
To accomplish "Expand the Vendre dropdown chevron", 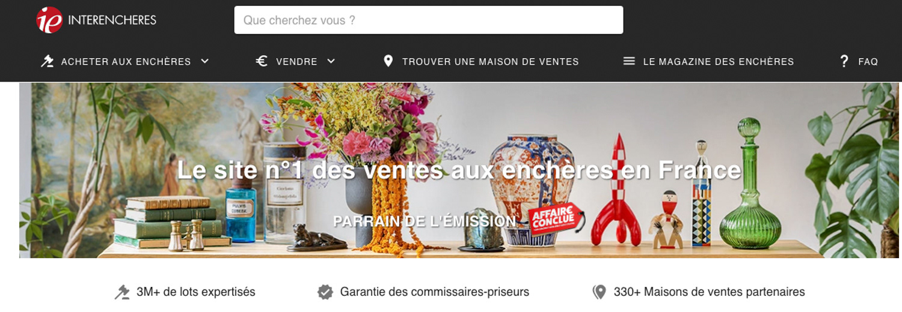I will click(x=331, y=61).
